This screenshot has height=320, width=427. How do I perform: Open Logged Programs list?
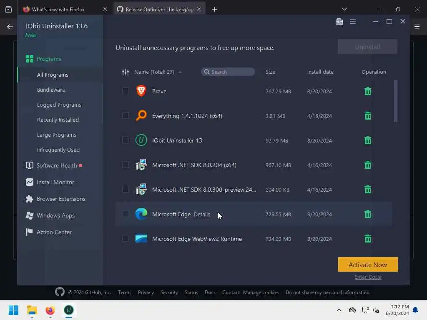pyautogui.click(x=59, y=105)
